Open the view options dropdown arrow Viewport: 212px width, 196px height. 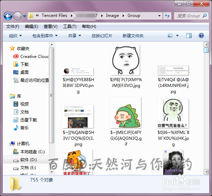(x=177, y=36)
